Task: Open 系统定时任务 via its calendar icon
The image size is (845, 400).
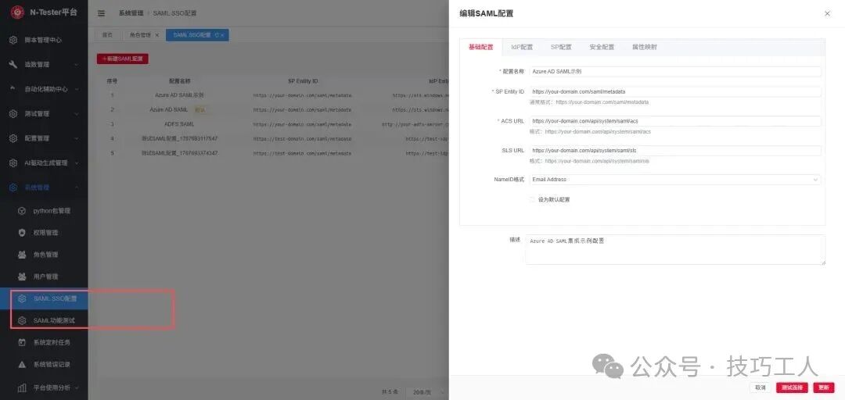Action: (x=22, y=342)
